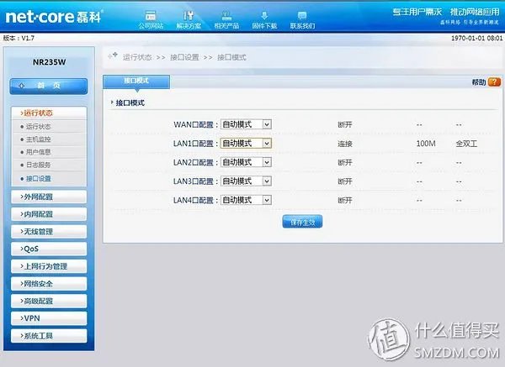Screen dimensions: 505x367
Task: Click the 版本：V1.7 version text
Action: click(x=19, y=38)
